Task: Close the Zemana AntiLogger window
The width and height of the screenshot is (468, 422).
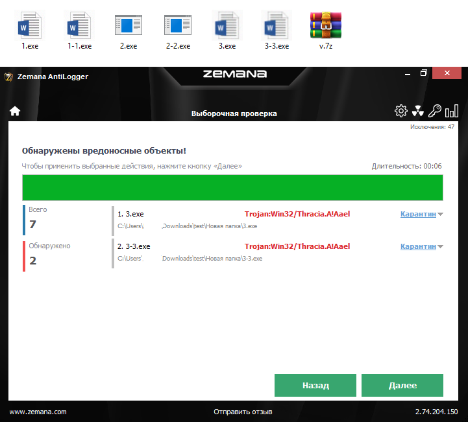Action: (447, 73)
